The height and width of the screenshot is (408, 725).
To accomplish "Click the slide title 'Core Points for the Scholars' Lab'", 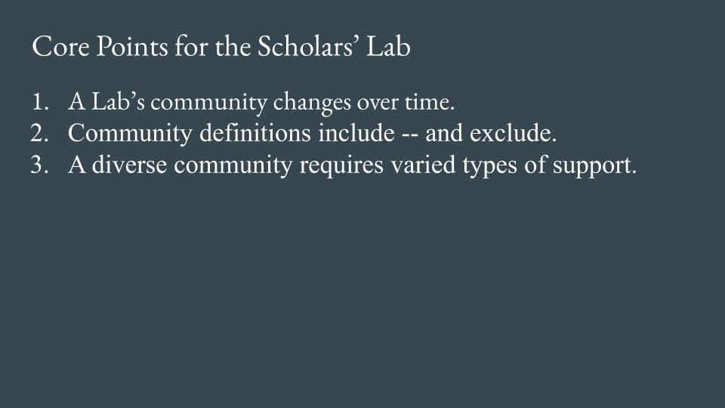I will (221, 47).
